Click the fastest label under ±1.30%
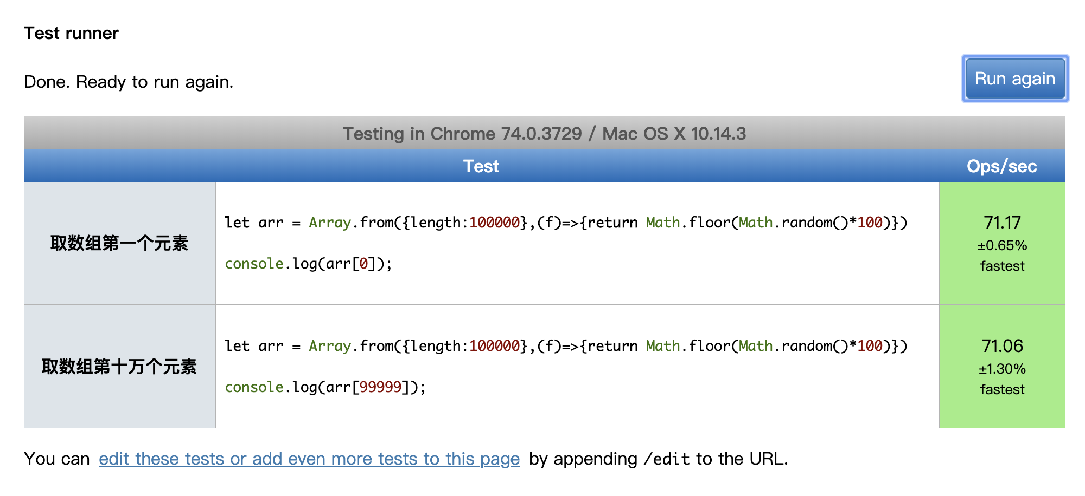Image resolution: width=1085 pixels, height=496 pixels. point(1002,390)
